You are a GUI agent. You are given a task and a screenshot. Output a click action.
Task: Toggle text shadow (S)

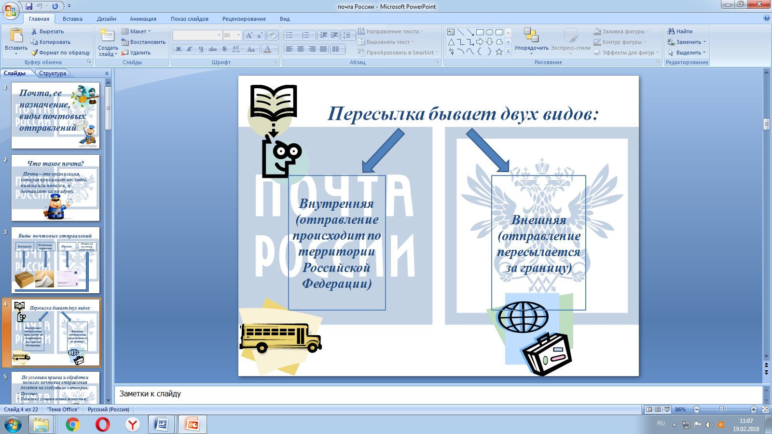pos(224,49)
